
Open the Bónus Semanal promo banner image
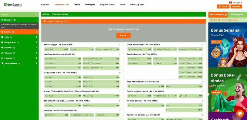tap(228, 45)
